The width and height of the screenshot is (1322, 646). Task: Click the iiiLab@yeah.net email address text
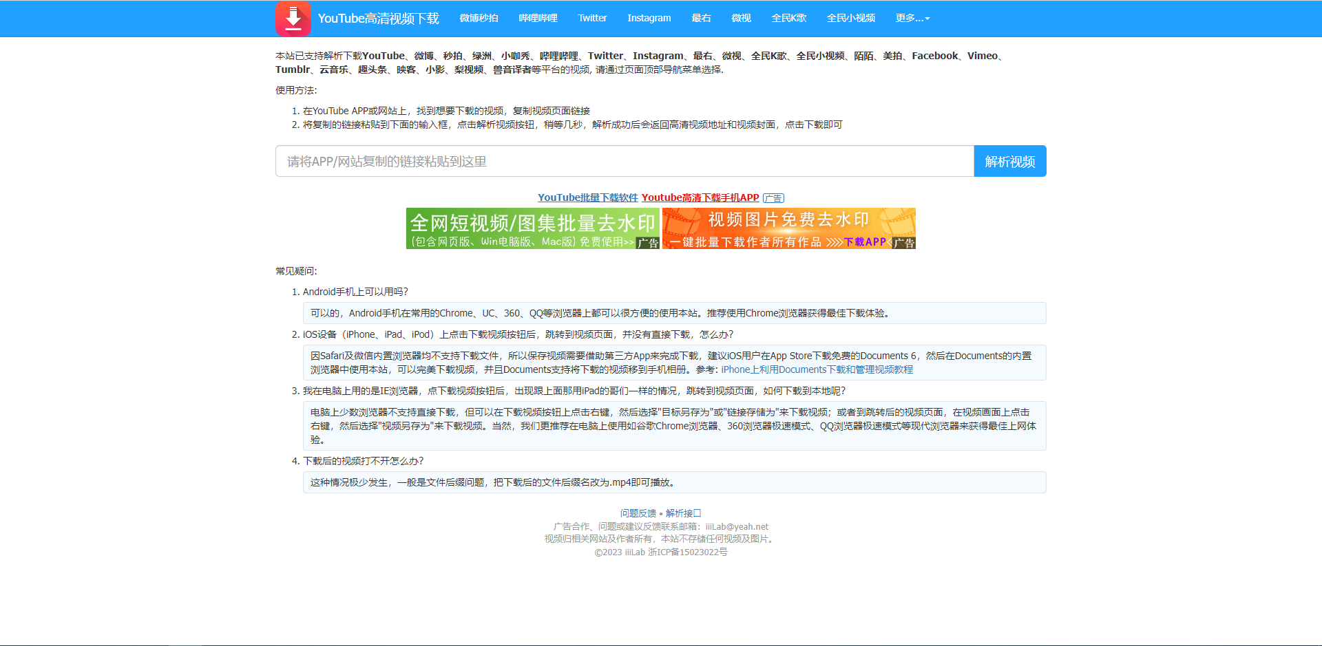pyautogui.click(x=737, y=526)
